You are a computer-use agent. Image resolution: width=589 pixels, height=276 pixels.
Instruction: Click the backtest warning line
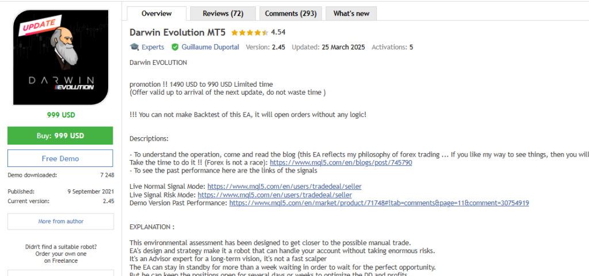pyautogui.click(x=248, y=115)
